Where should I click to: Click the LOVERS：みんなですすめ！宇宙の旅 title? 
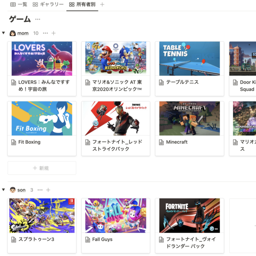[x=44, y=86]
